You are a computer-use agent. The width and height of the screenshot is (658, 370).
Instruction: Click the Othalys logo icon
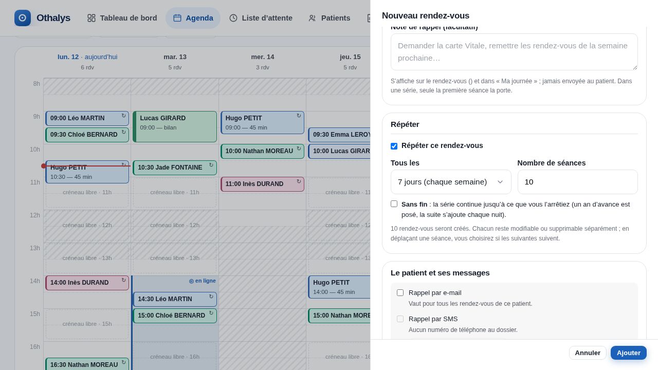coord(23,18)
